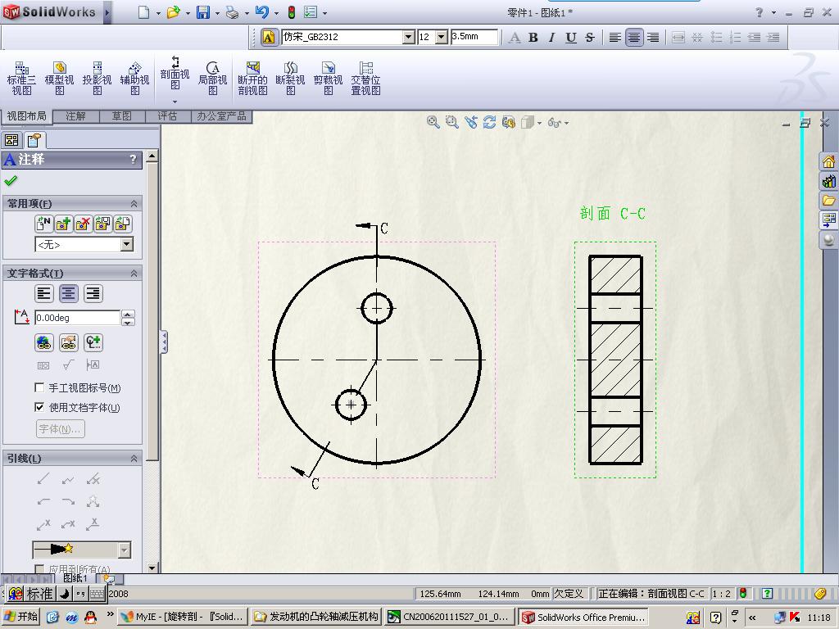Open the font name 仿宋_GB2312 dropdown

tap(408, 37)
